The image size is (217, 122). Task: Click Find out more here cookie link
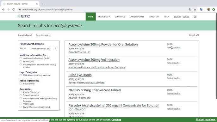click(206, 119)
